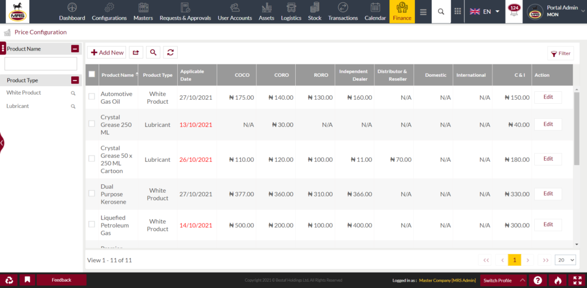
Task: Collapse the left sidebar with the arrow handle
Action: [2, 143]
